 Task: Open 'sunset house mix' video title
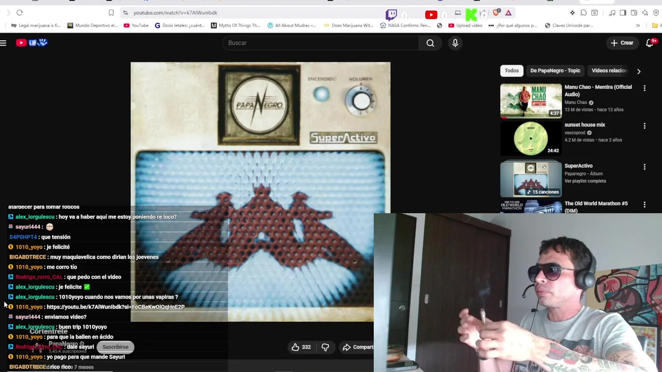tap(584, 125)
